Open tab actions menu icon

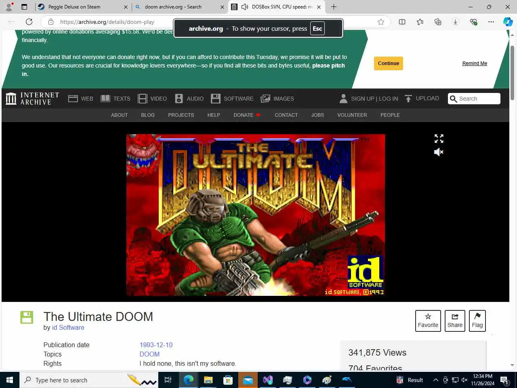pyautogui.click(x=24, y=7)
